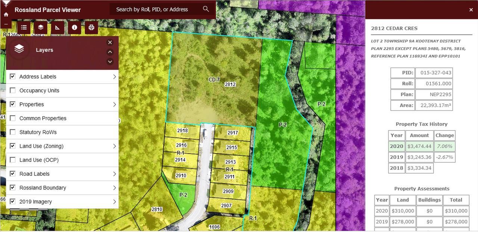The width and height of the screenshot is (478, 232).
Task: Click the map Home extent button
Action: click(x=6, y=15)
